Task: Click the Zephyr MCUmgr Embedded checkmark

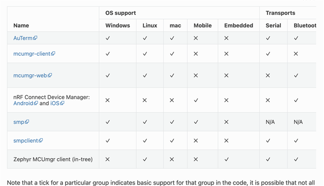Action: [x=226, y=159]
